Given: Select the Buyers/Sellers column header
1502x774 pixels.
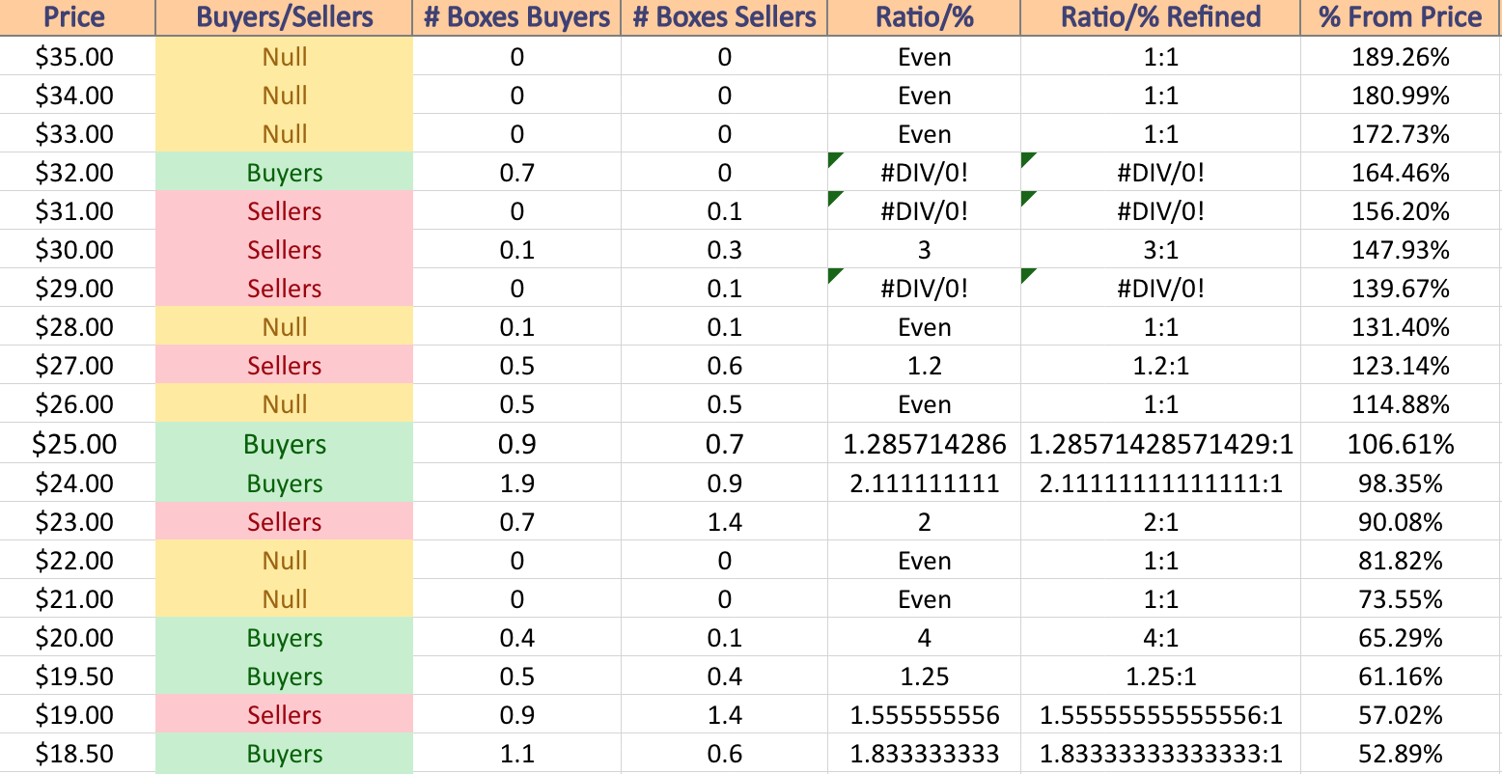Looking at the screenshot, I should [284, 17].
